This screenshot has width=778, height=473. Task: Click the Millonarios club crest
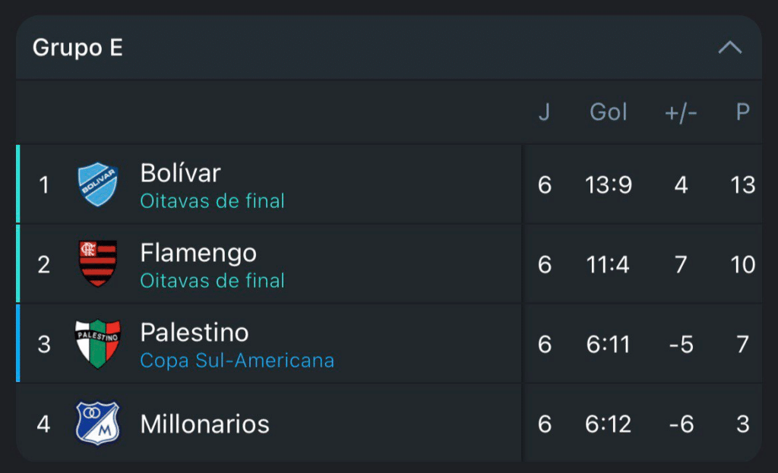tap(98, 424)
